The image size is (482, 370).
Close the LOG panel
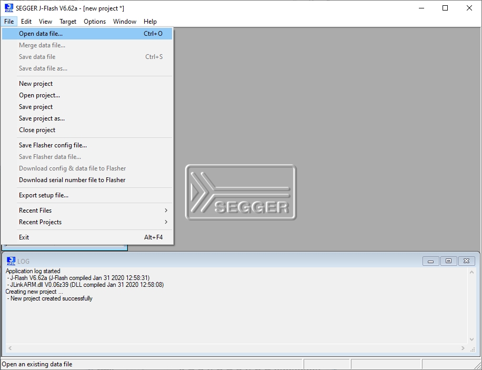(x=466, y=261)
